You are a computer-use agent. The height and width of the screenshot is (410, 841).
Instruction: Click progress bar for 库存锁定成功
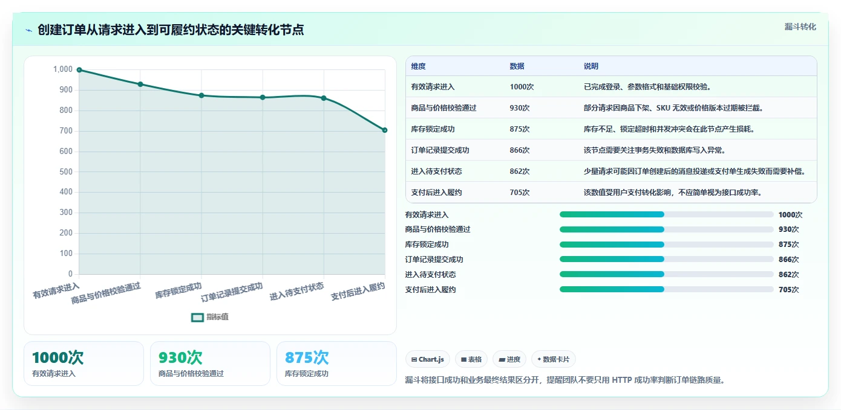point(667,245)
